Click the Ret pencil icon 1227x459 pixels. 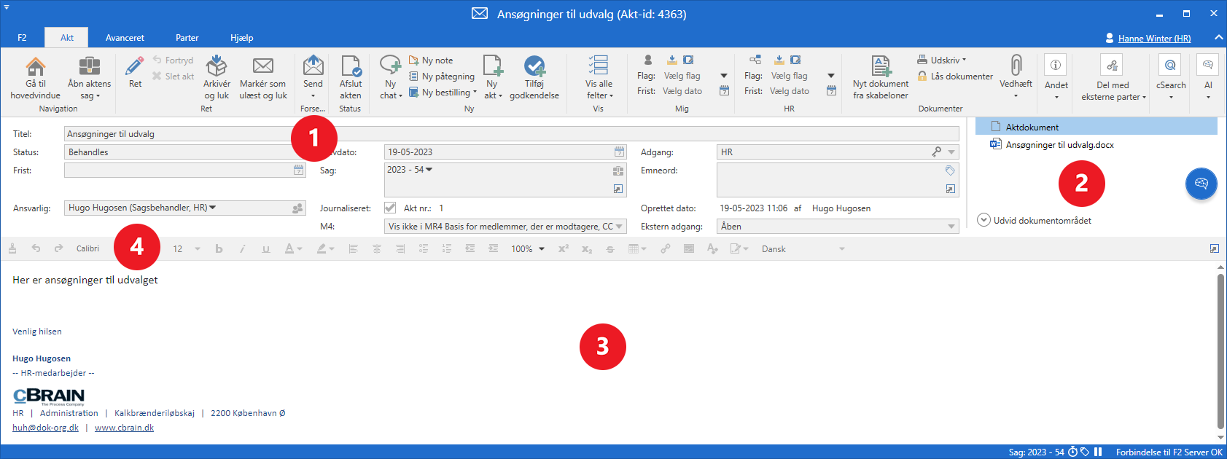(135, 68)
